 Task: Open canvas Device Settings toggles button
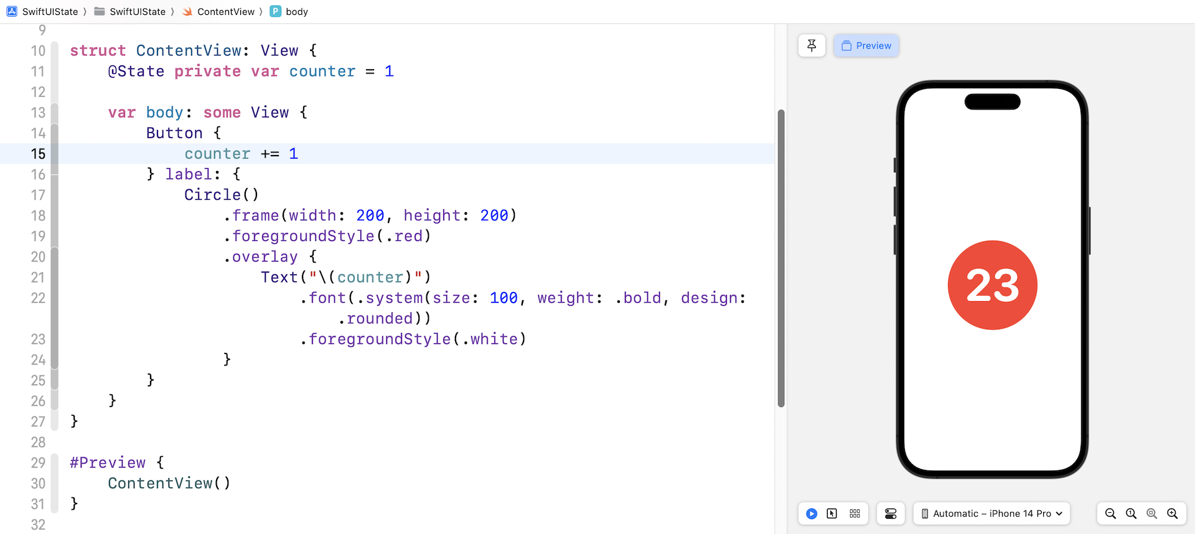(x=891, y=513)
